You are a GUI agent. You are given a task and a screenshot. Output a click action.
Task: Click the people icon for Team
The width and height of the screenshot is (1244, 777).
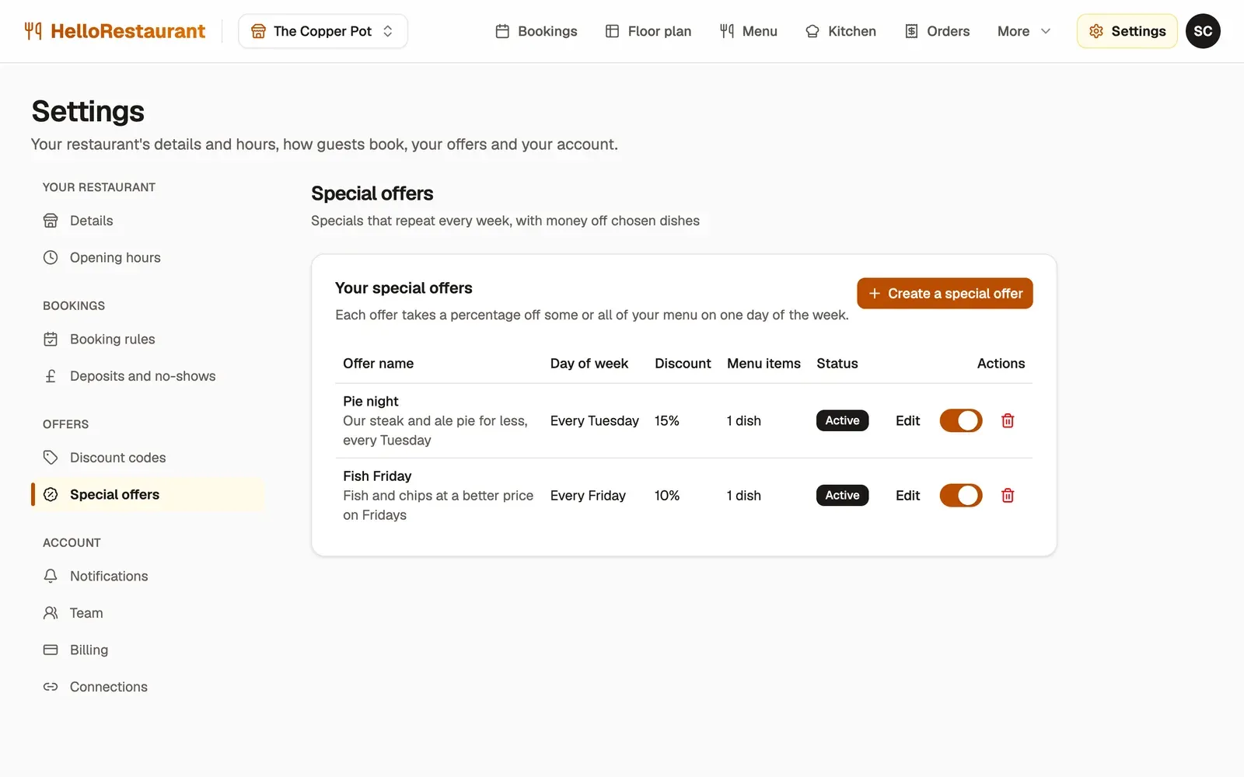coord(51,613)
